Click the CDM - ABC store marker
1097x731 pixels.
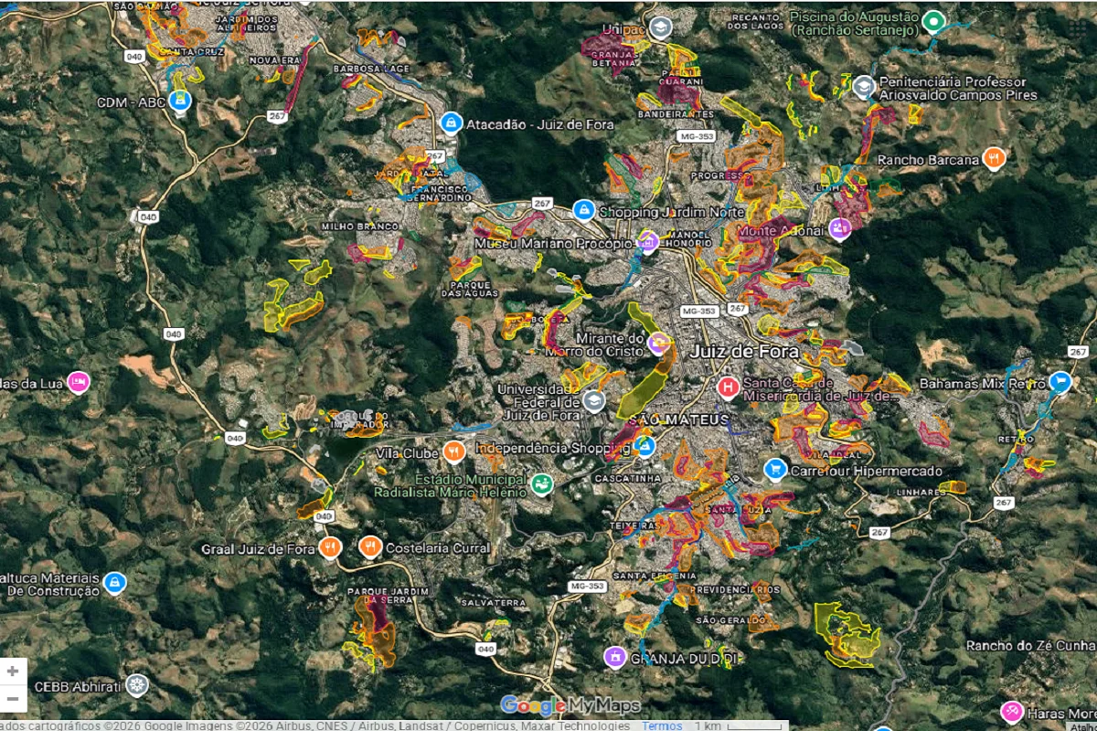pyautogui.click(x=181, y=101)
